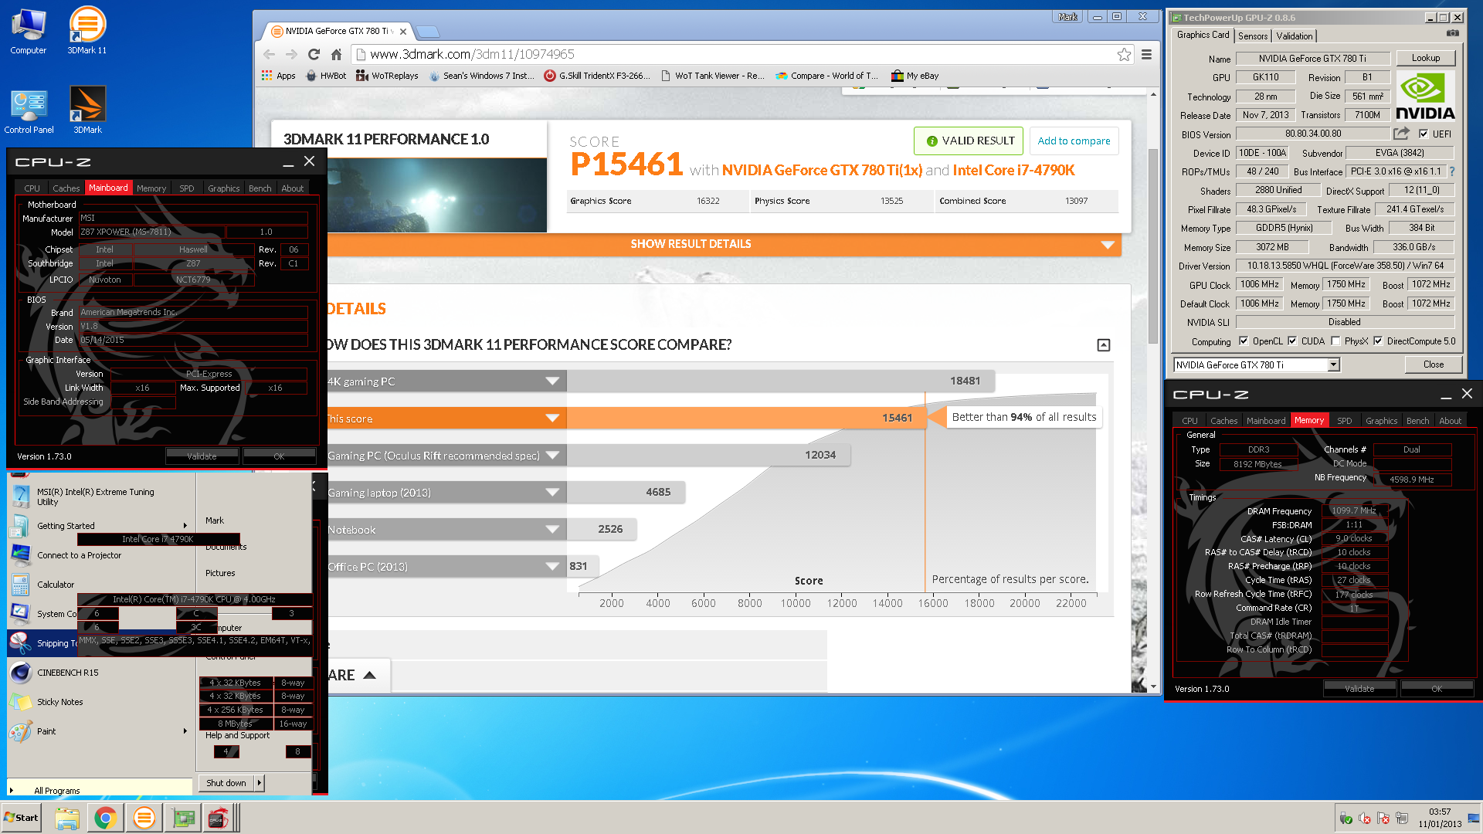Open Graphics tab in right CPU-Z window

coord(1381,420)
